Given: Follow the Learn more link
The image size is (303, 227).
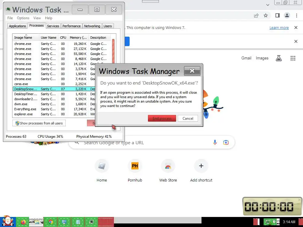Looking at the screenshot, I should point(279,27).
